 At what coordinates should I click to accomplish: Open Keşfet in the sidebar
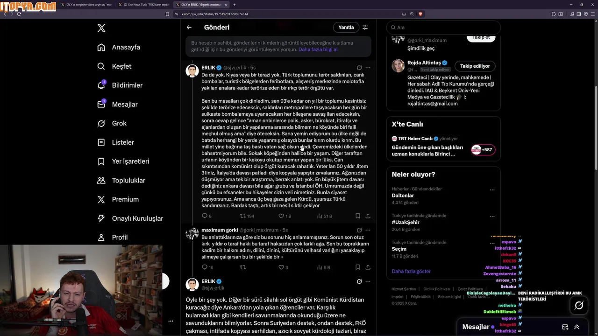pos(114,66)
